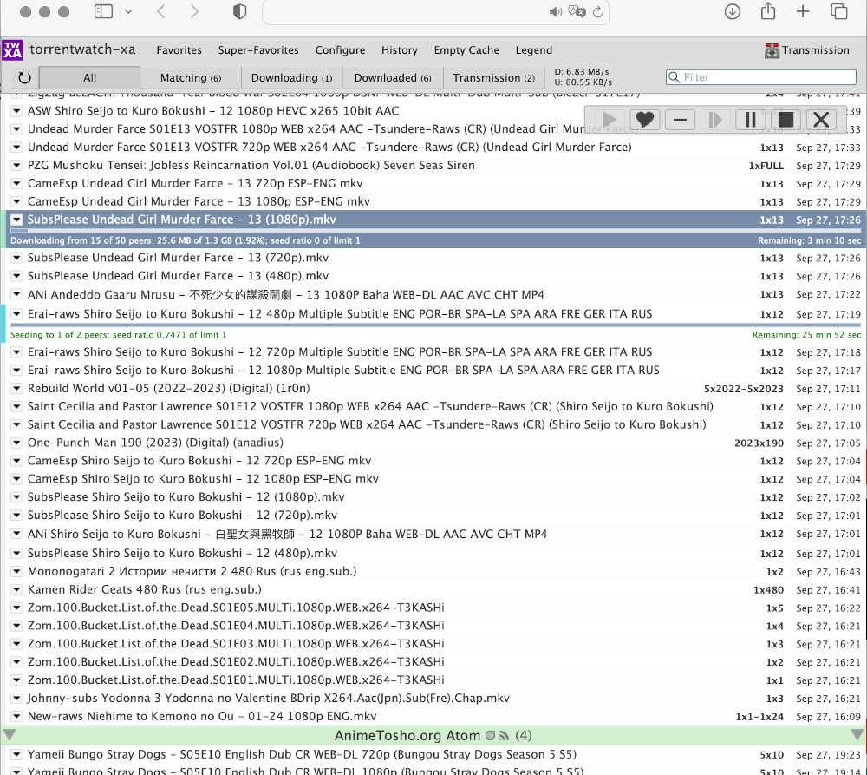Open the History menu

[x=399, y=50]
